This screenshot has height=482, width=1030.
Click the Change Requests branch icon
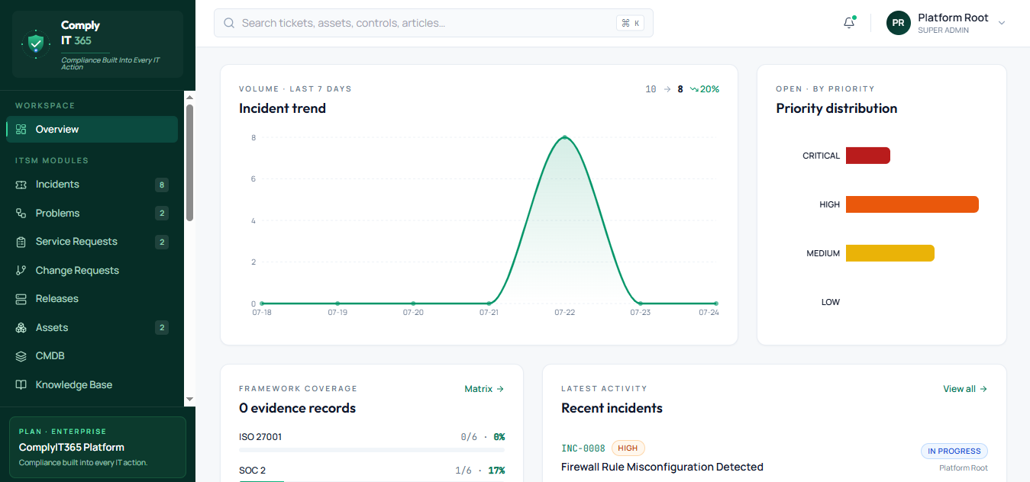21,271
